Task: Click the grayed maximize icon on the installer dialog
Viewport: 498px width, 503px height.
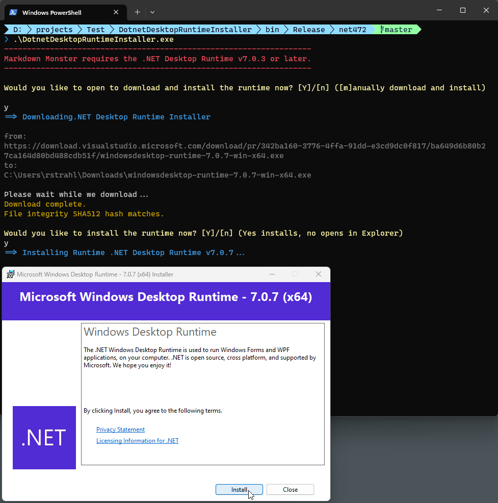Action: [x=295, y=274]
